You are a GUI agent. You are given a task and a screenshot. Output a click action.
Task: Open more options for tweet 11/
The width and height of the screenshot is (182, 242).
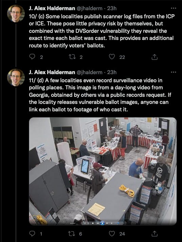pos(174,72)
